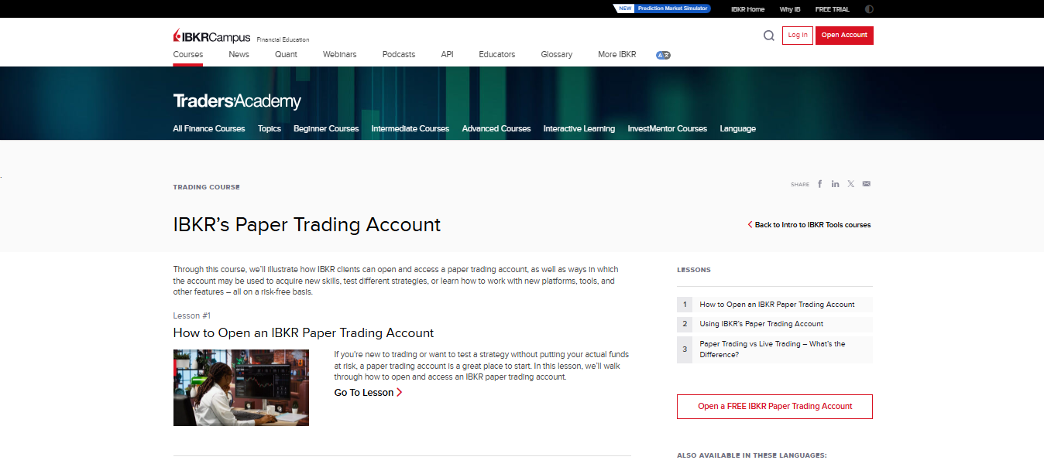
Task: Click the Go To Lesson link
Action: click(368, 393)
